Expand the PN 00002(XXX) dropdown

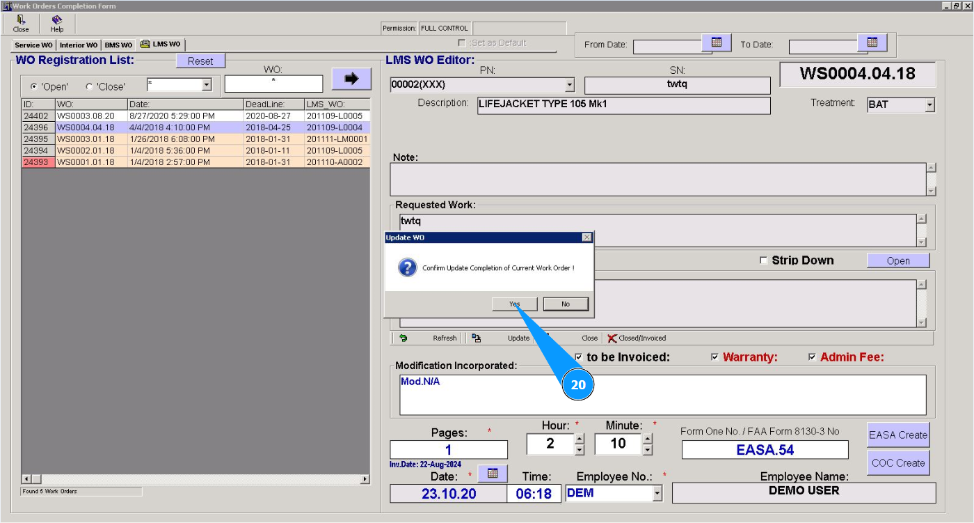570,85
